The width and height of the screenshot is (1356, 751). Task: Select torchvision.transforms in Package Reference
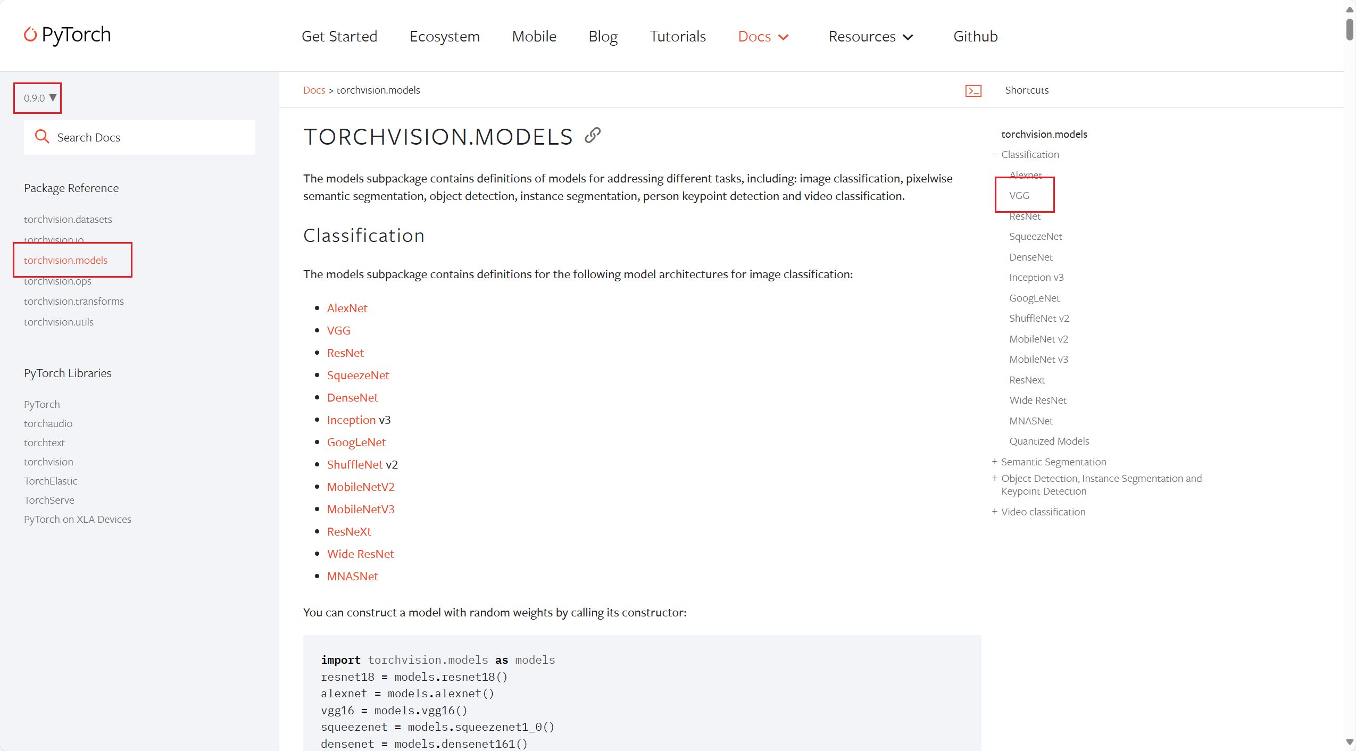pos(73,301)
